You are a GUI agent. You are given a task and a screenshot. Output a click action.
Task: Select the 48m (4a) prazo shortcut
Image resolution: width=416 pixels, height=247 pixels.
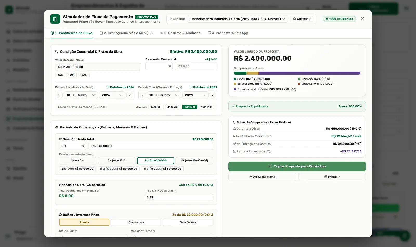(x=206, y=107)
